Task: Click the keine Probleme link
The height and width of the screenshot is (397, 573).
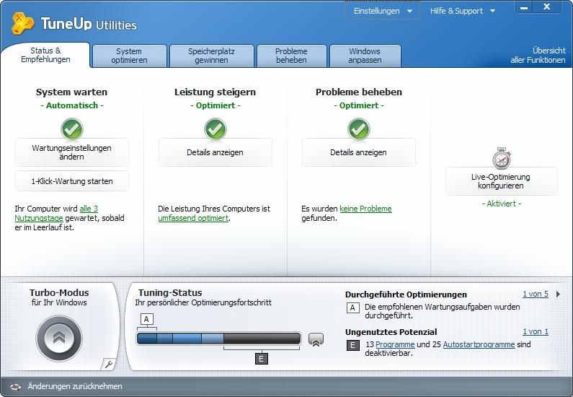Action: [365, 209]
